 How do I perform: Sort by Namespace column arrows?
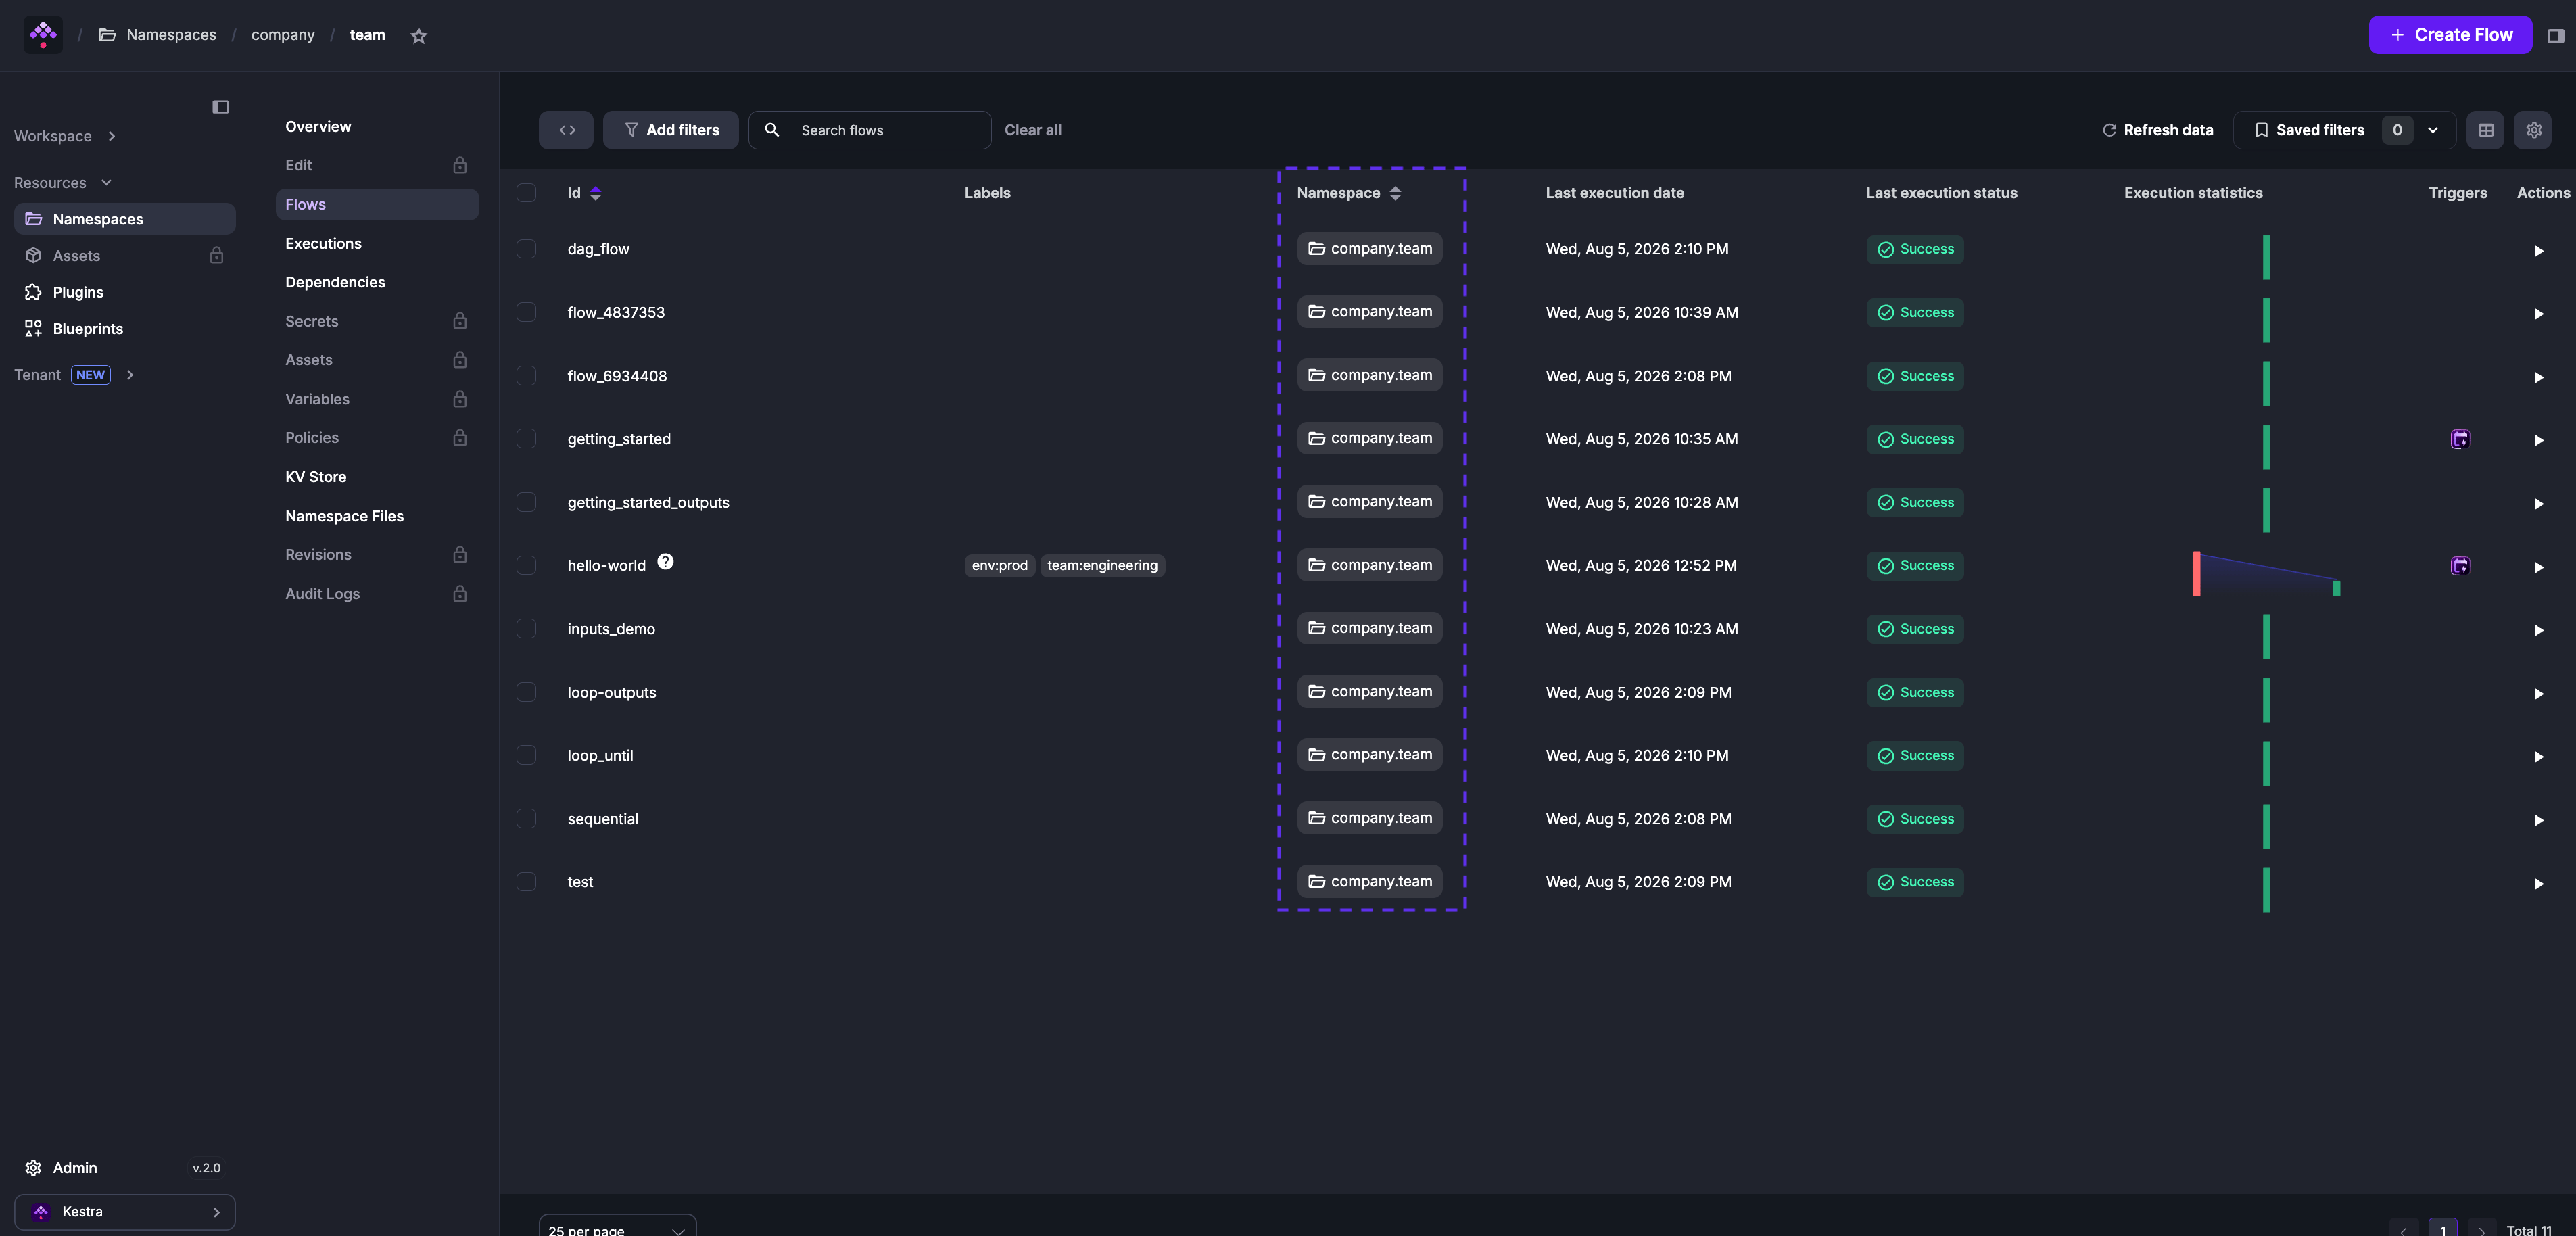(x=1394, y=193)
